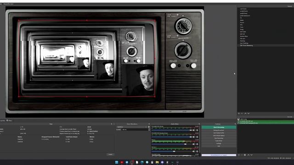Open settings gear for second mixer channel

tap(197, 137)
